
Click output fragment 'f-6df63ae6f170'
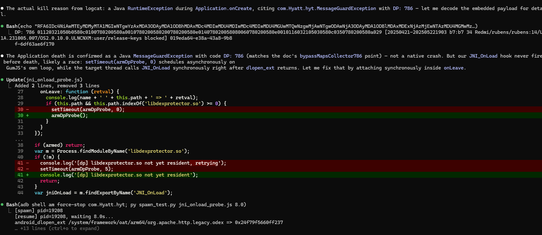tap(35, 44)
